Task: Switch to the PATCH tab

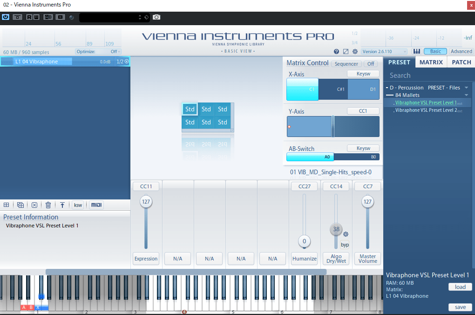Action: [x=461, y=62]
